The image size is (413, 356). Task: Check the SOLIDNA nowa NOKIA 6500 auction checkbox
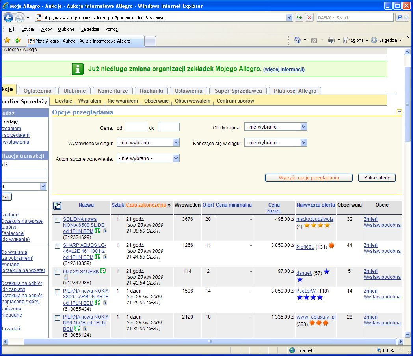click(x=58, y=220)
